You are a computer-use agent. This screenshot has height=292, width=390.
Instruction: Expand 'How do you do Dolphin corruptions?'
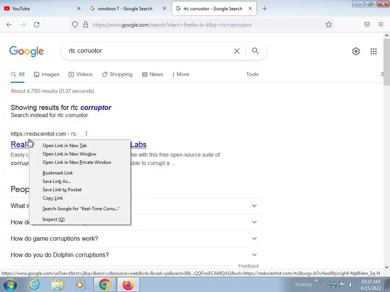135,255
